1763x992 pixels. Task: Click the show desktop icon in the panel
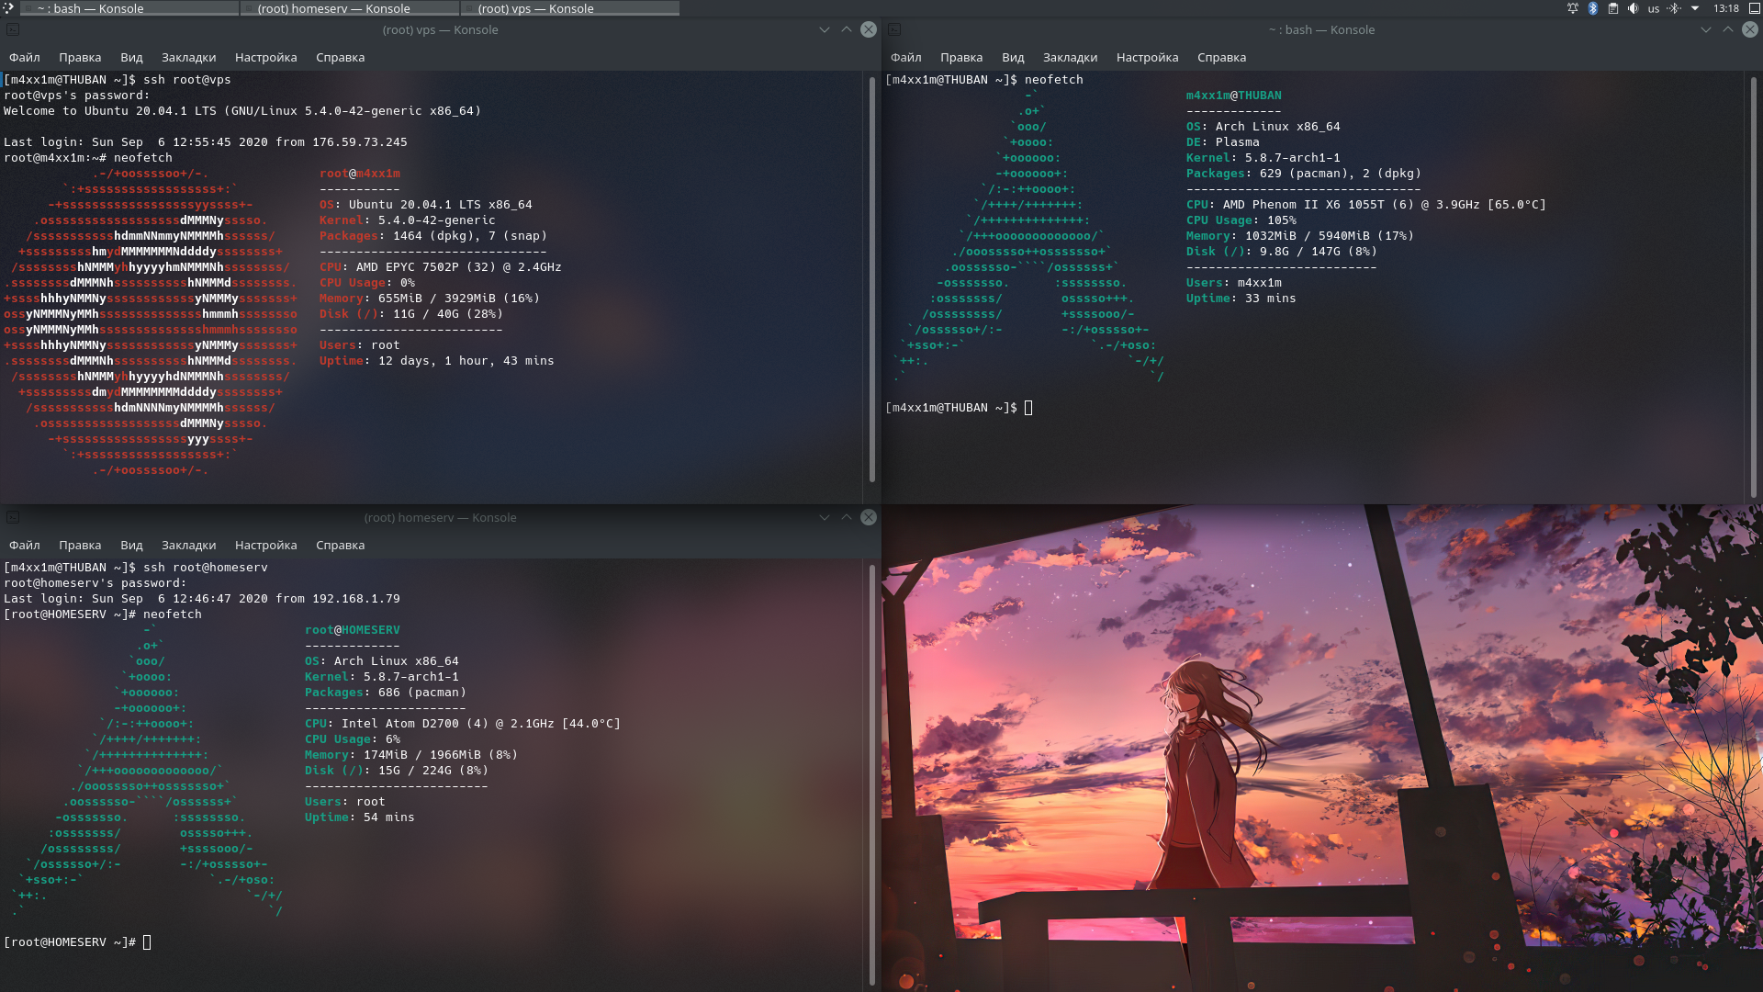point(1754,8)
